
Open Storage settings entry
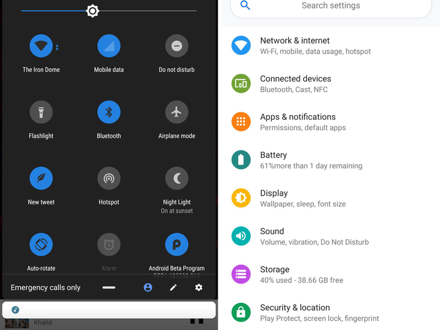[331, 275]
